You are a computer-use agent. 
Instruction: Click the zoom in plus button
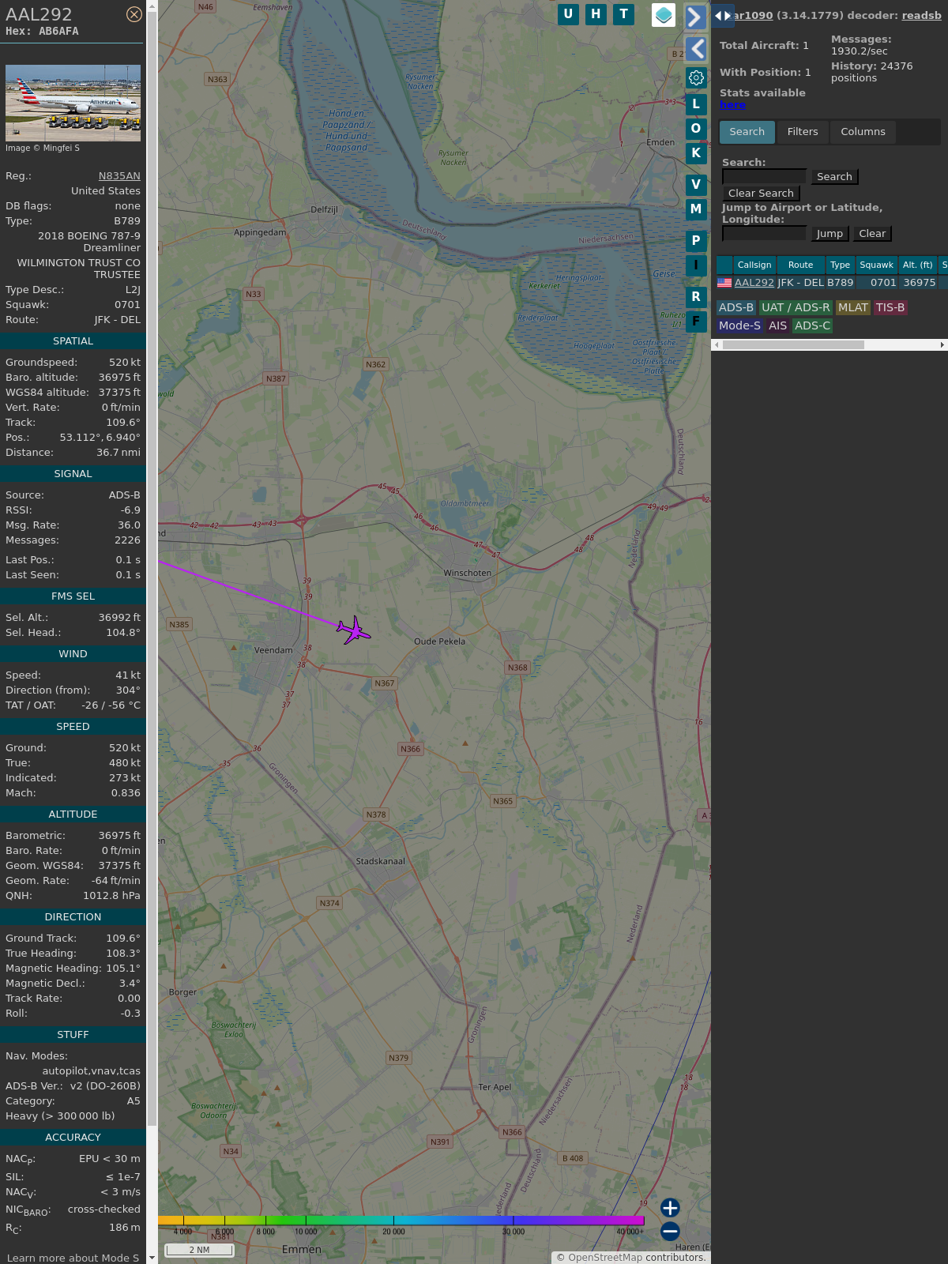pyautogui.click(x=670, y=1208)
